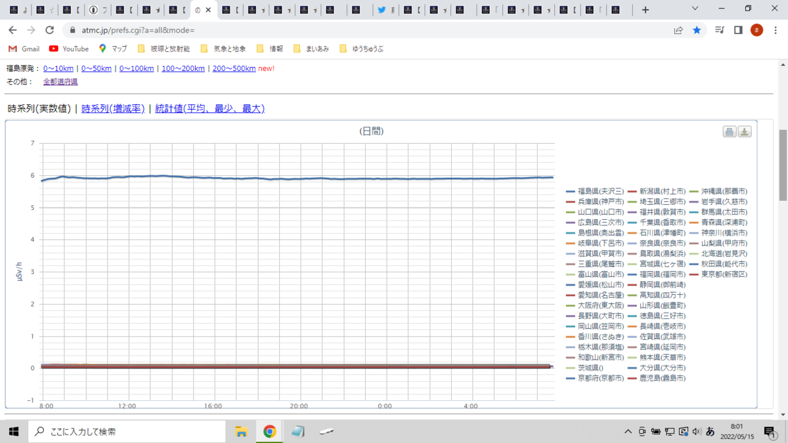Click the page vertical scrollbar thumb
This screenshot has width=788, height=443.
click(782, 165)
